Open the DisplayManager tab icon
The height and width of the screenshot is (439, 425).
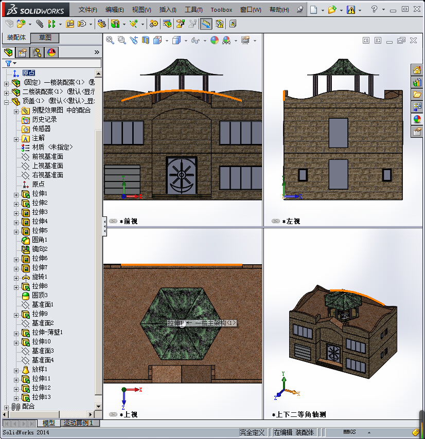[x=51, y=52]
